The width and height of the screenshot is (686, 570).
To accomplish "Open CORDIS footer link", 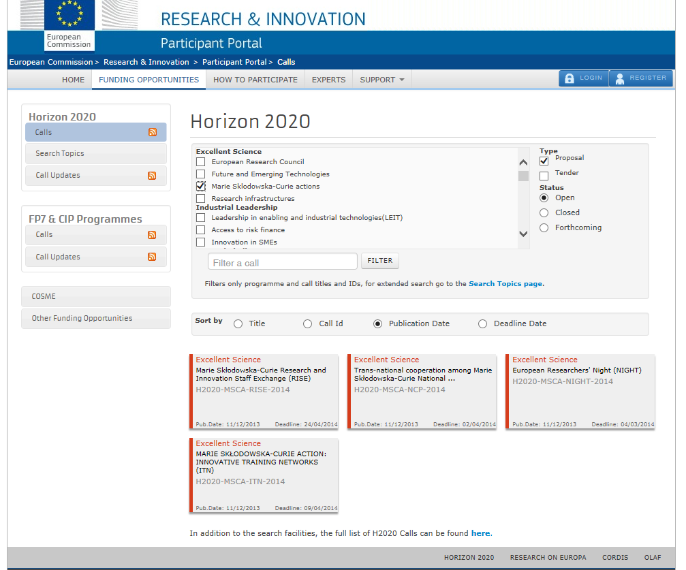I will [615, 557].
